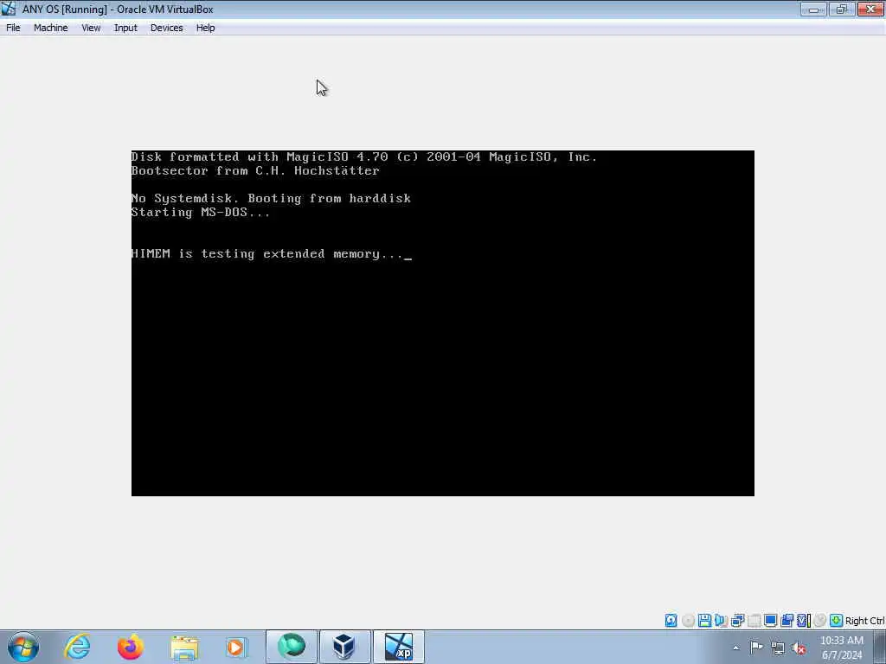Open Windows Media Player taskbar icon
The width and height of the screenshot is (886, 664).
tap(237, 647)
